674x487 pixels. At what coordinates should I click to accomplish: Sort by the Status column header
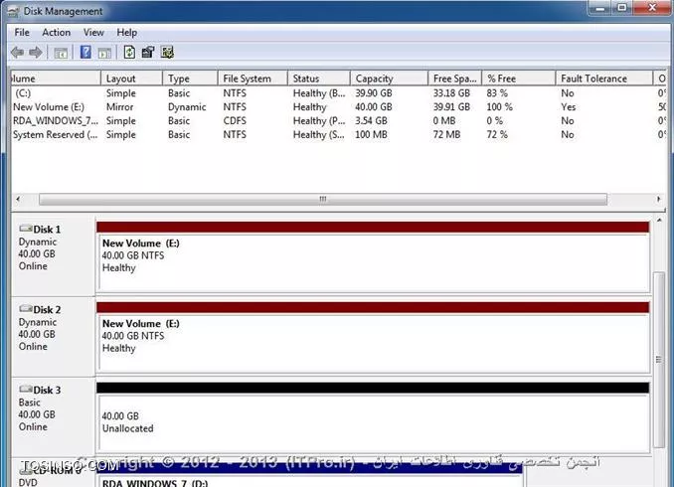(x=318, y=79)
